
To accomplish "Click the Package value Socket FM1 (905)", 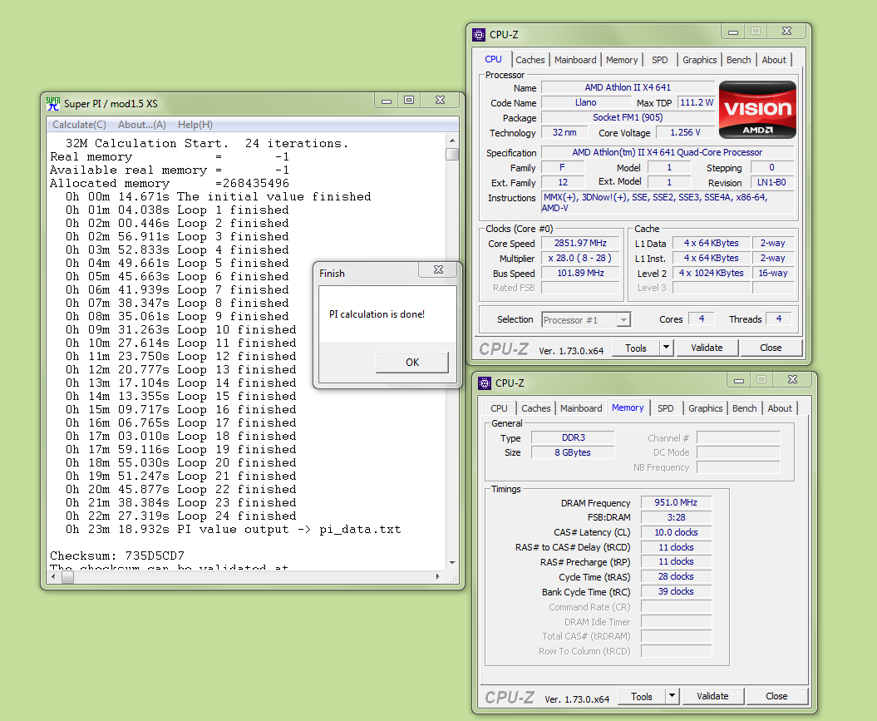I will (628, 117).
